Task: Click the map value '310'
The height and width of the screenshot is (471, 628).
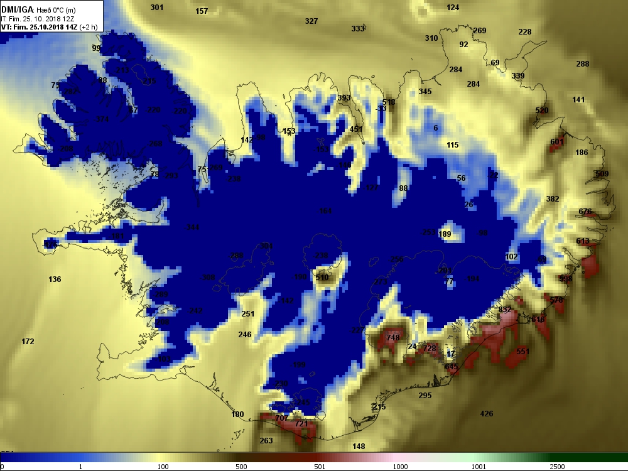Action: pos(431,38)
